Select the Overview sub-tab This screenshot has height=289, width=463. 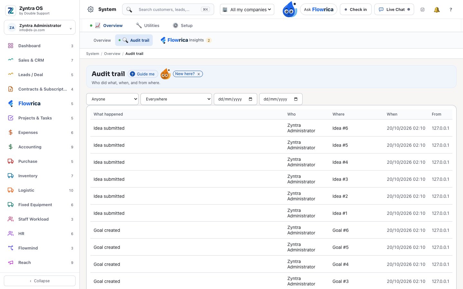pyautogui.click(x=102, y=40)
